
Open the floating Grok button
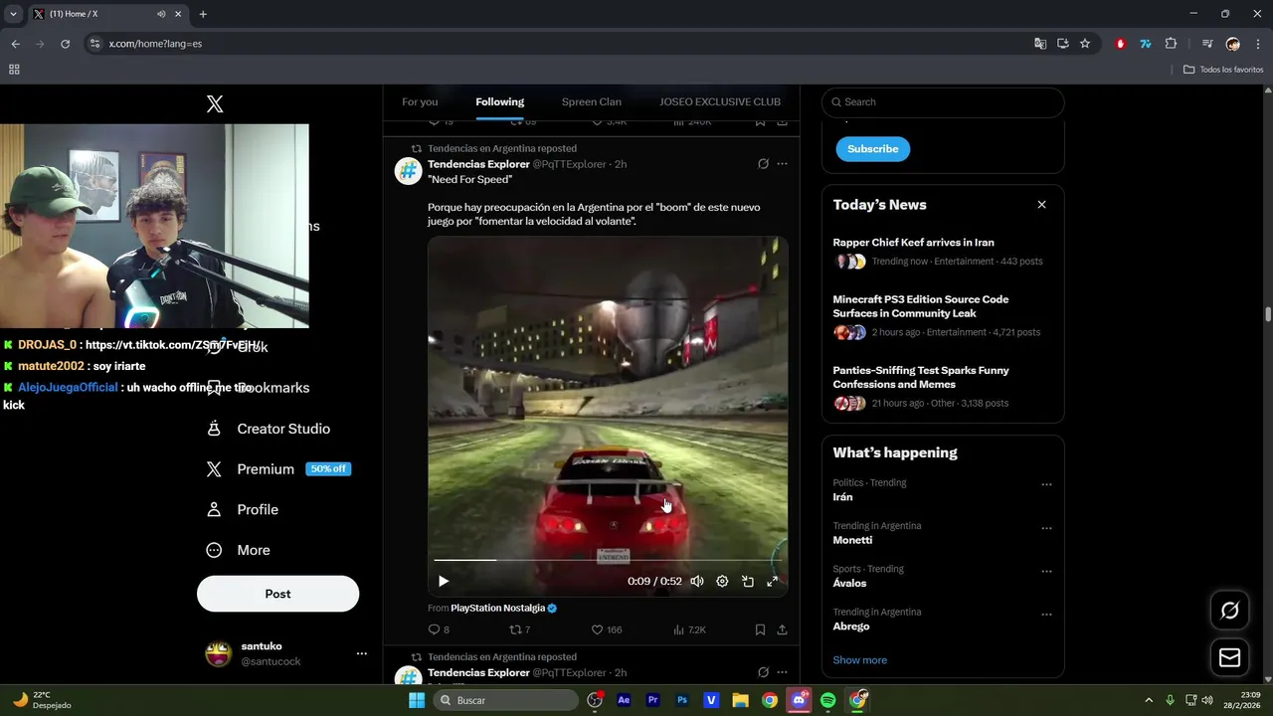pyautogui.click(x=1230, y=611)
